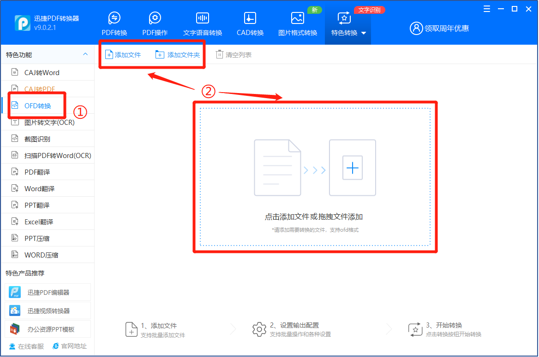Viewport: 539px width, 357px height.
Task: Select 截图识别 in sidebar
Action: [48, 139]
